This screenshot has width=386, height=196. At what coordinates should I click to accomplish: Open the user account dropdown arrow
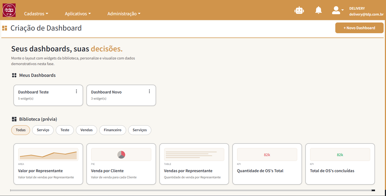(x=343, y=10)
